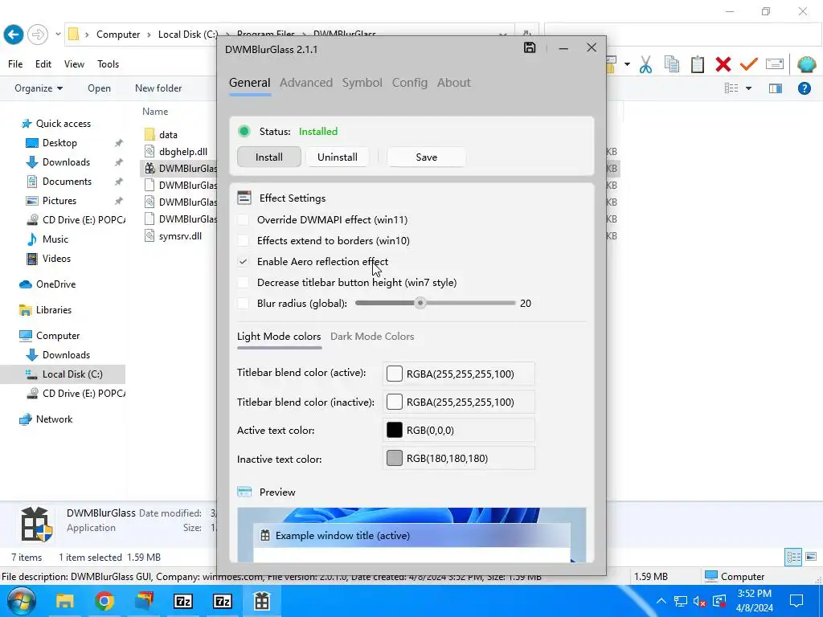
Task: Click the Explorer Back arrow button
Action: point(14,35)
